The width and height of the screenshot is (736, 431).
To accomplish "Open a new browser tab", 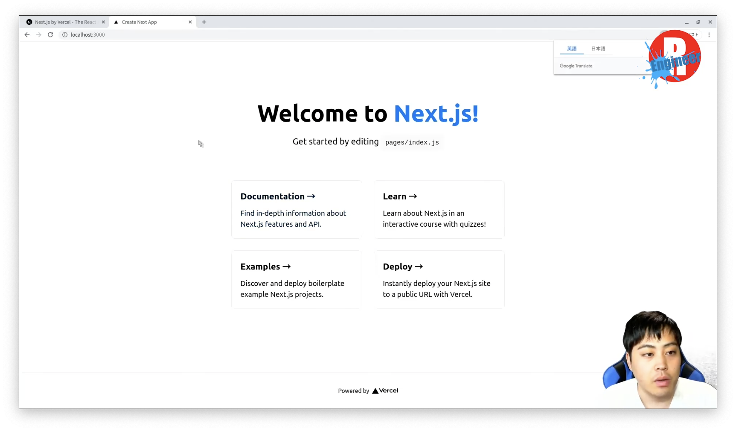I will pos(204,22).
